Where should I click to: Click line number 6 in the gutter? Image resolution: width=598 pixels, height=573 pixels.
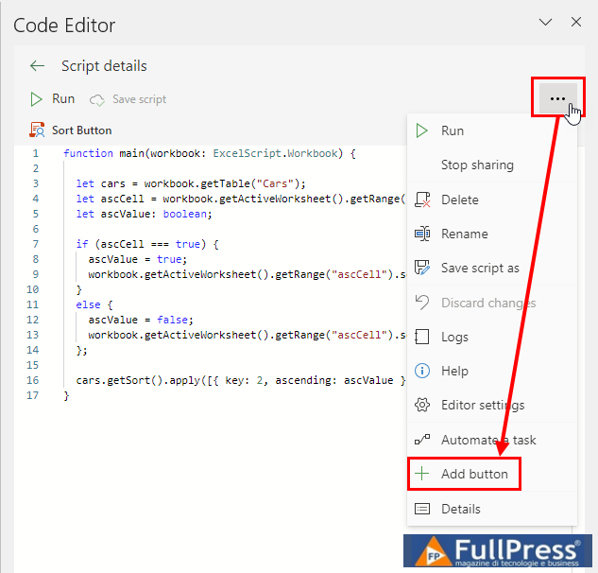tap(36, 229)
